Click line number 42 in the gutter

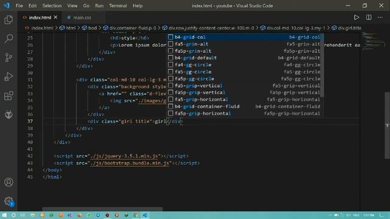click(x=30, y=156)
